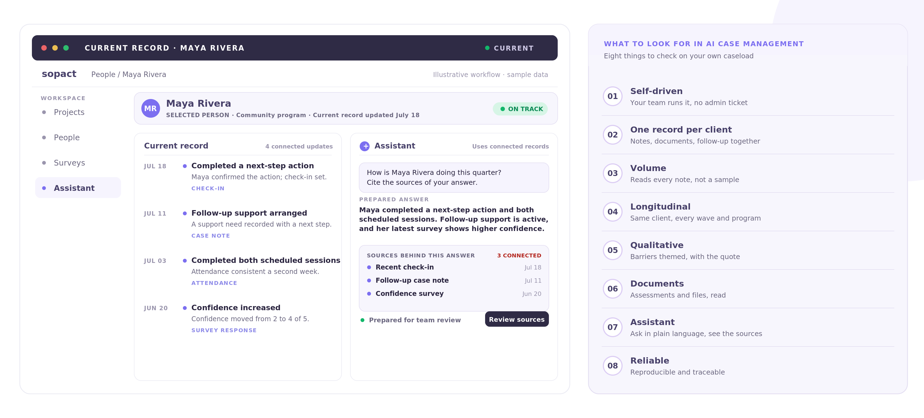Viewport: 924px width, 418px height.
Task: Click the JUN 20 timeline date
Action: point(156,308)
